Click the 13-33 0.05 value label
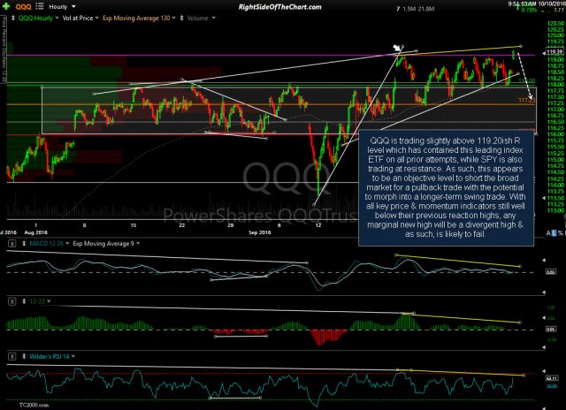The width and height of the screenshot is (566, 410). 550,329
